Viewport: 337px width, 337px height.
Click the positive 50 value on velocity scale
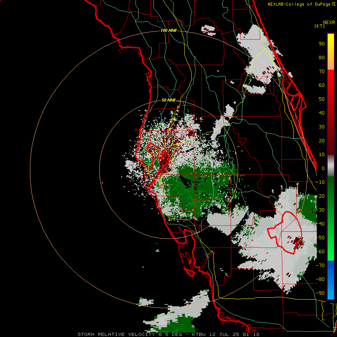click(322, 99)
